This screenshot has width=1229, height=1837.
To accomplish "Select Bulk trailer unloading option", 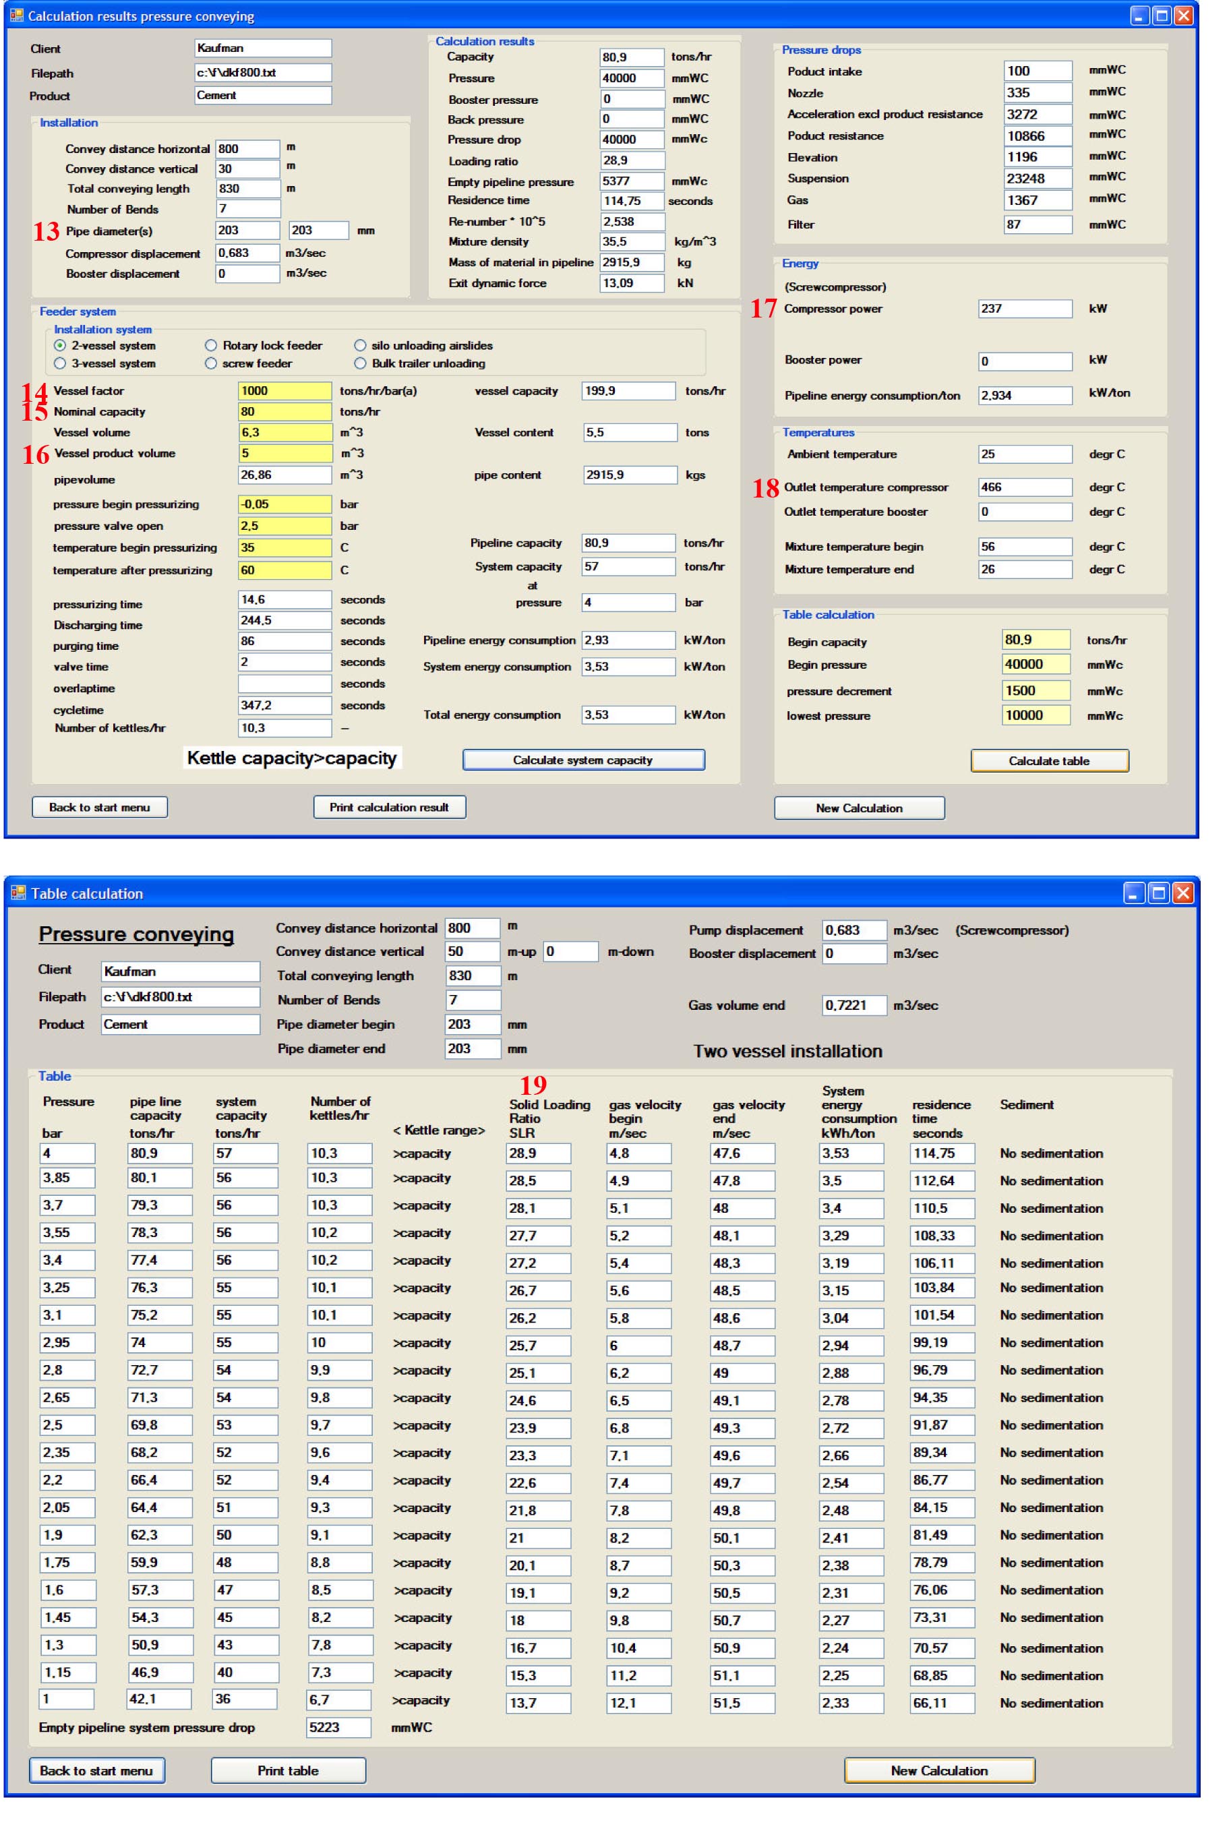I will [361, 363].
